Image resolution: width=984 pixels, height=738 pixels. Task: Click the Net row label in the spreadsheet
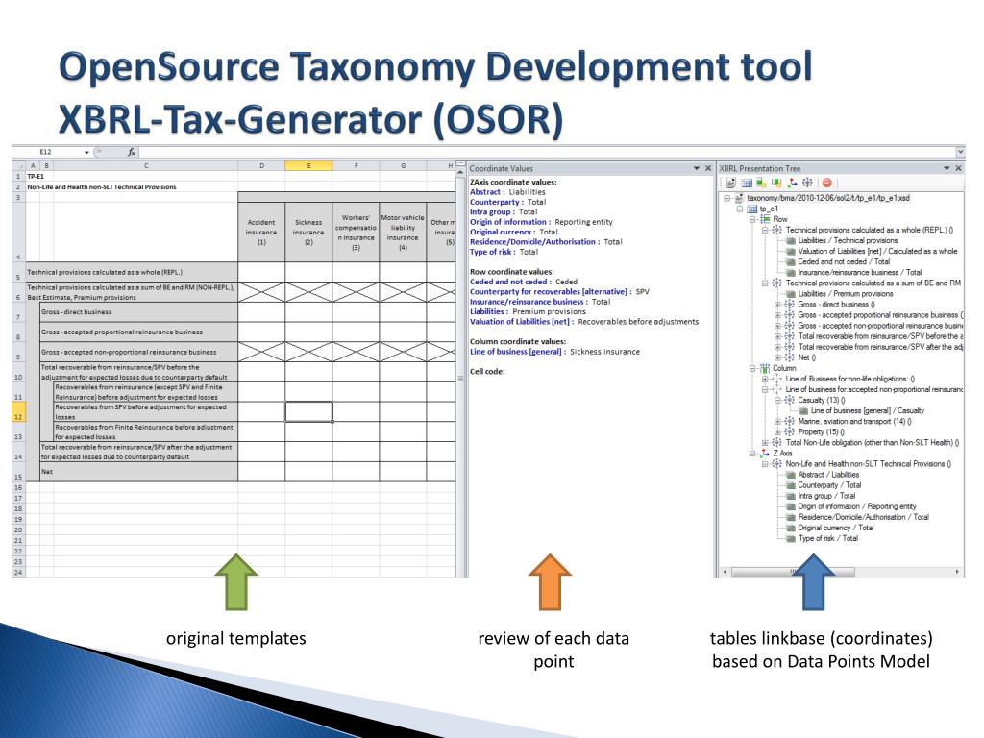point(138,472)
